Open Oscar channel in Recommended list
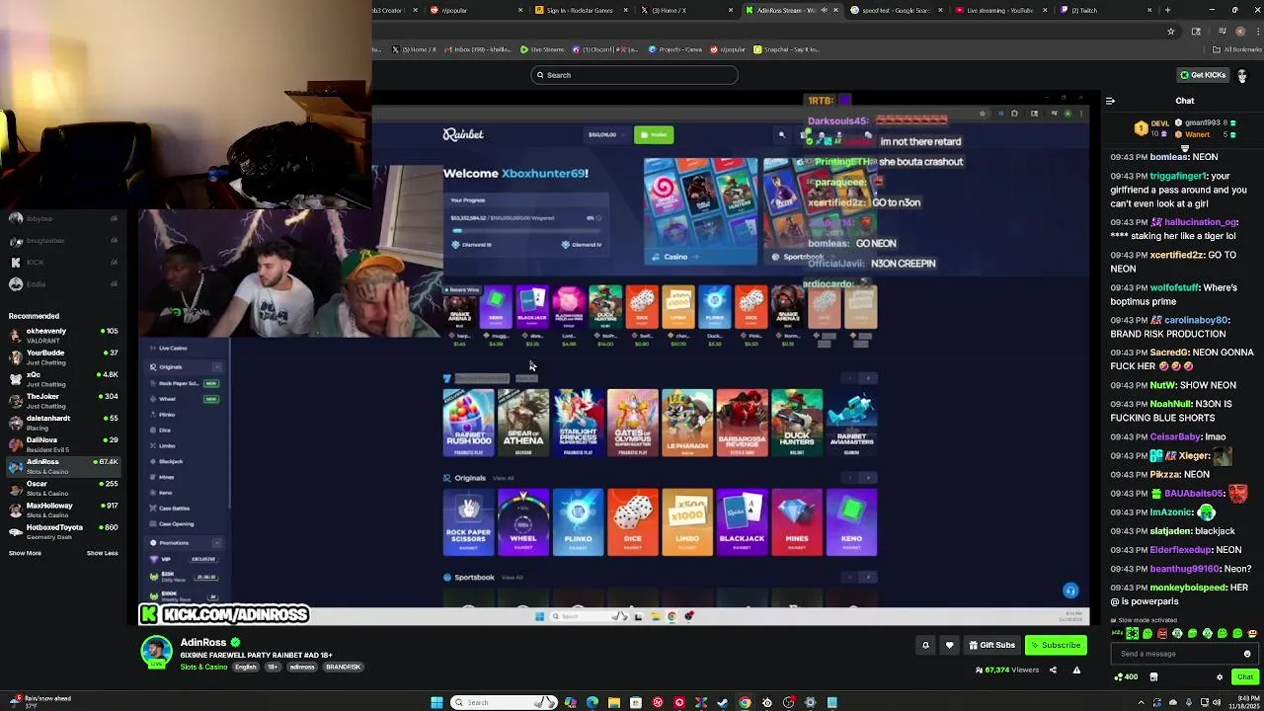The height and width of the screenshot is (711, 1264). (64, 488)
